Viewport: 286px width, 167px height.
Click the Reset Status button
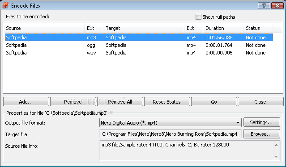[x=167, y=102]
